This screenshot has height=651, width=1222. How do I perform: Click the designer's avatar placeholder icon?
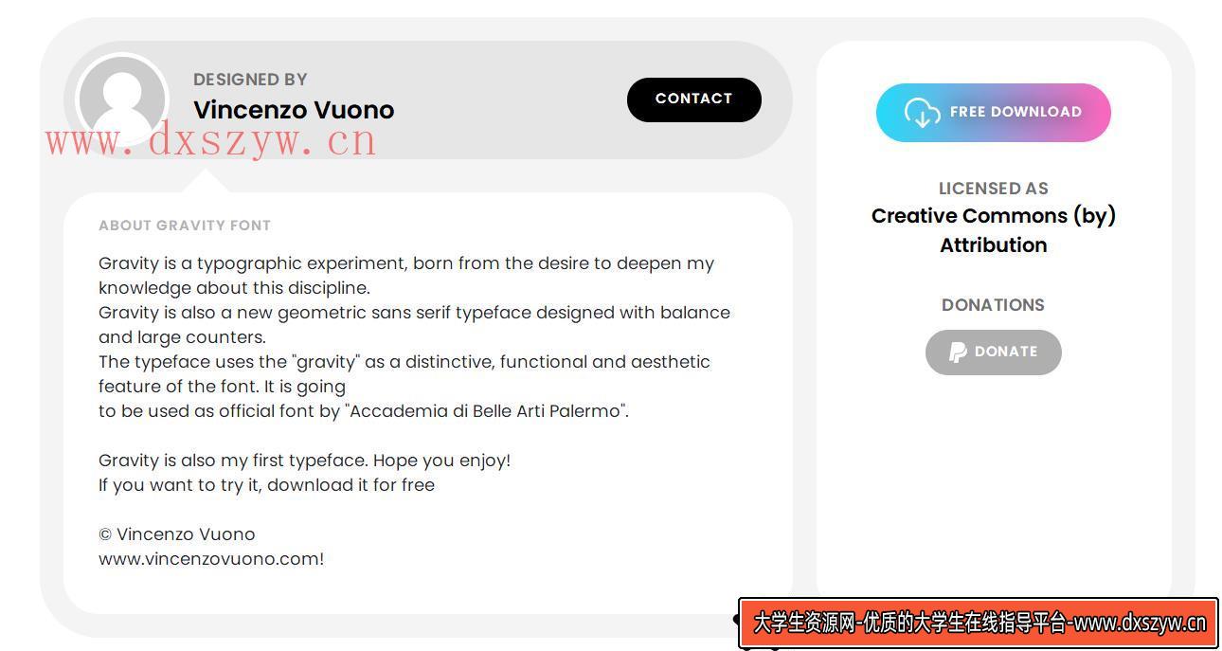[x=122, y=100]
